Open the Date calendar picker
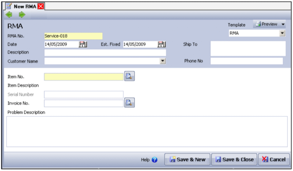Viewport: 293px width, 171px height. coord(83,44)
